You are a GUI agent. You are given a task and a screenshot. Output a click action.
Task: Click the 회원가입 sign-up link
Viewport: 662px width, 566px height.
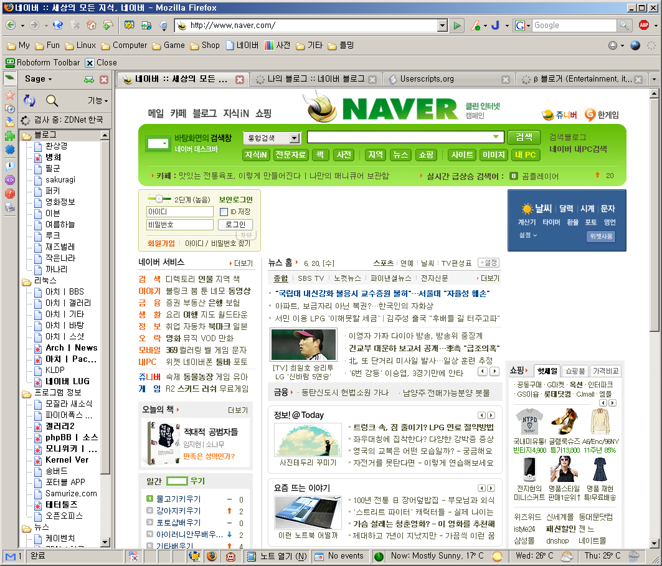(161, 243)
